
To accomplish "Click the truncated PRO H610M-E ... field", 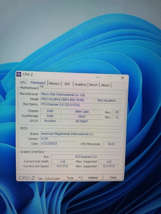I will coord(108,101).
